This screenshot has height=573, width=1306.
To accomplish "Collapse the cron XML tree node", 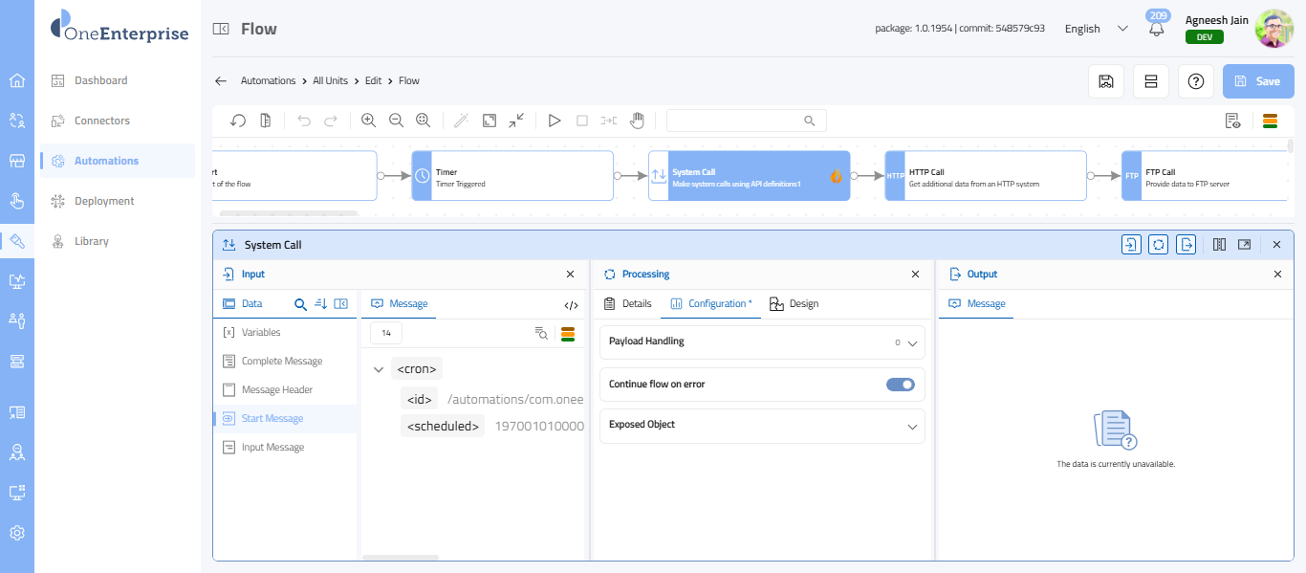I will (x=379, y=369).
